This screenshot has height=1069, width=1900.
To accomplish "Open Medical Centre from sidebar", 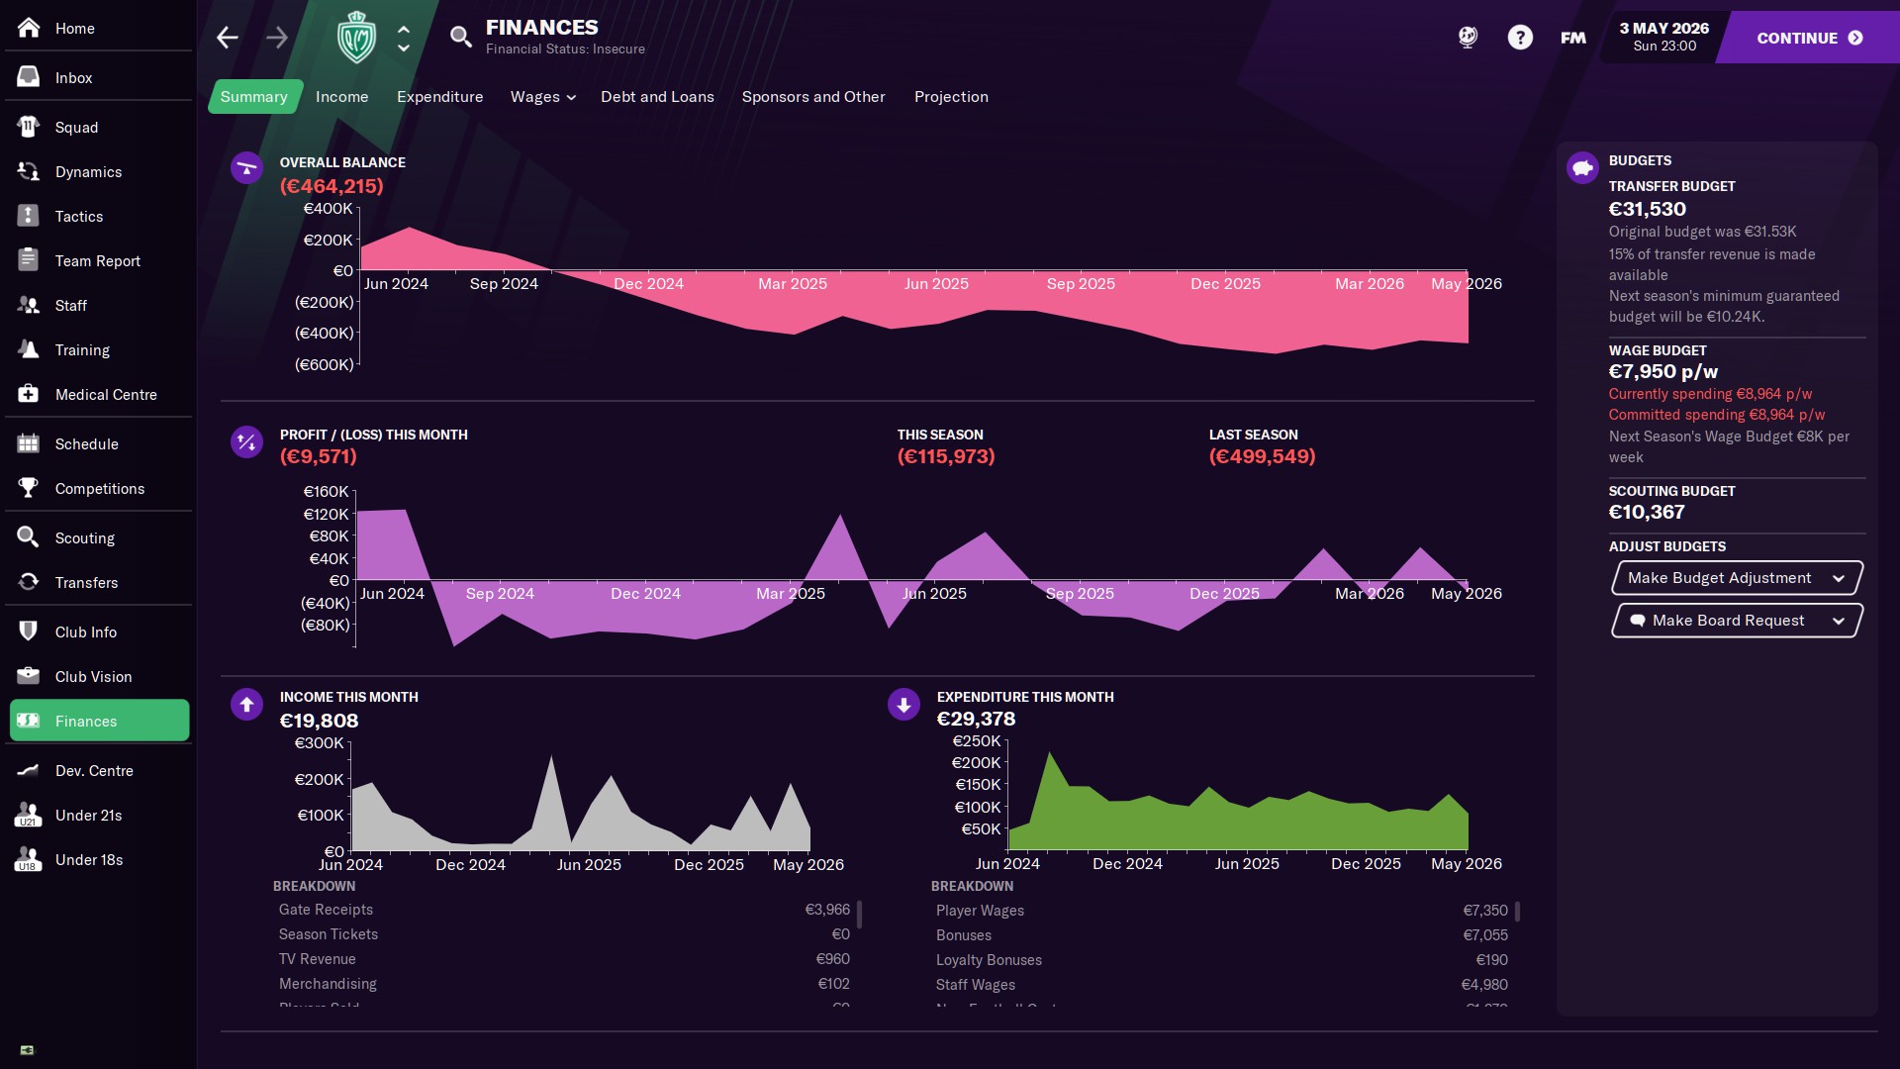I will pos(105,395).
